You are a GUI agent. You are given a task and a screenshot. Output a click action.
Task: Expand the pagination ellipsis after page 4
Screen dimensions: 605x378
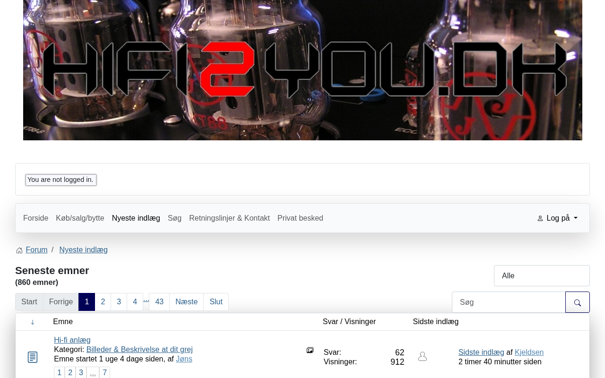pyautogui.click(x=146, y=300)
